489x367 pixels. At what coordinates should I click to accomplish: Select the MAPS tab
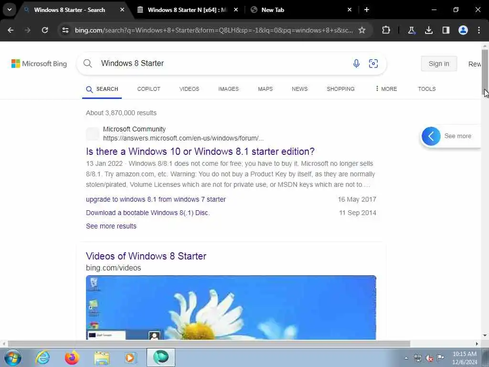coord(266,89)
